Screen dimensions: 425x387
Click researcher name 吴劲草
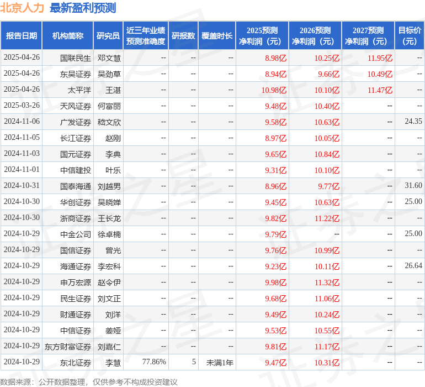pyautogui.click(x=109, y=74)
